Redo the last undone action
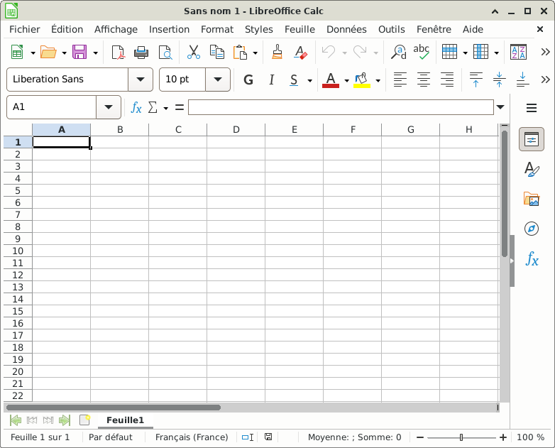This screenshot has height=448, width=555. 360,53
